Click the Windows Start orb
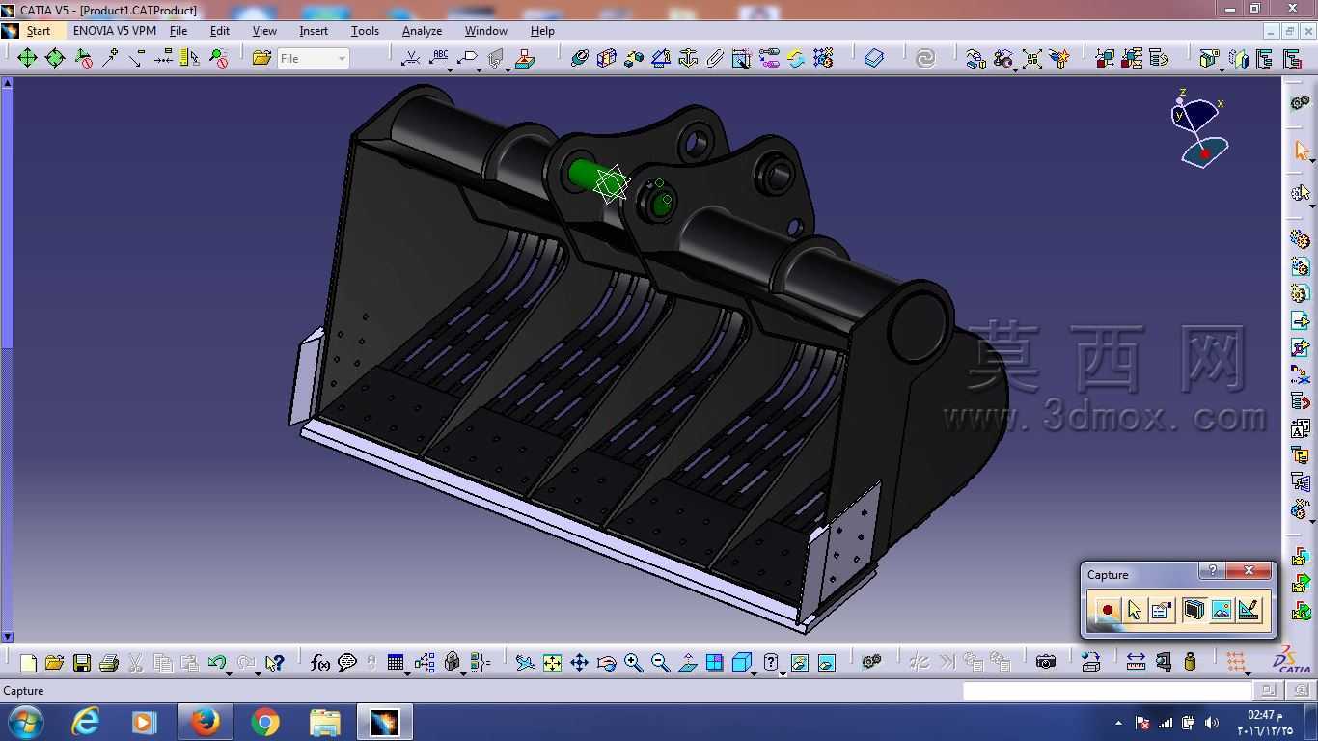Image resolution: width=1318 pixels, height=741 pixels. (24, 722)
